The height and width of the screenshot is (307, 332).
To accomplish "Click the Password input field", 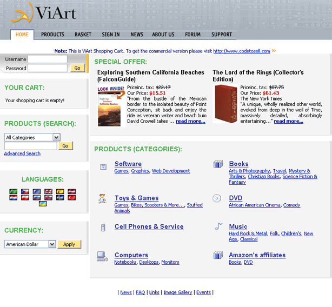I will pyautogui.click(x=48, y=68).
